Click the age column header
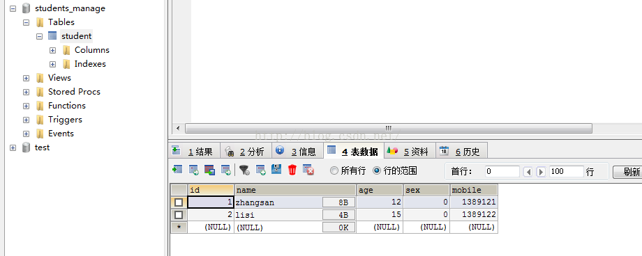 click(380, 190)
